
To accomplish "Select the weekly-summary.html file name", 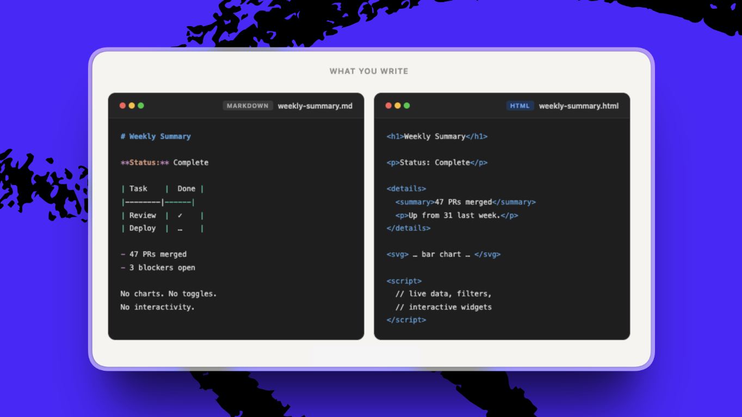I will pyautogui.click(x=579, y=106).
